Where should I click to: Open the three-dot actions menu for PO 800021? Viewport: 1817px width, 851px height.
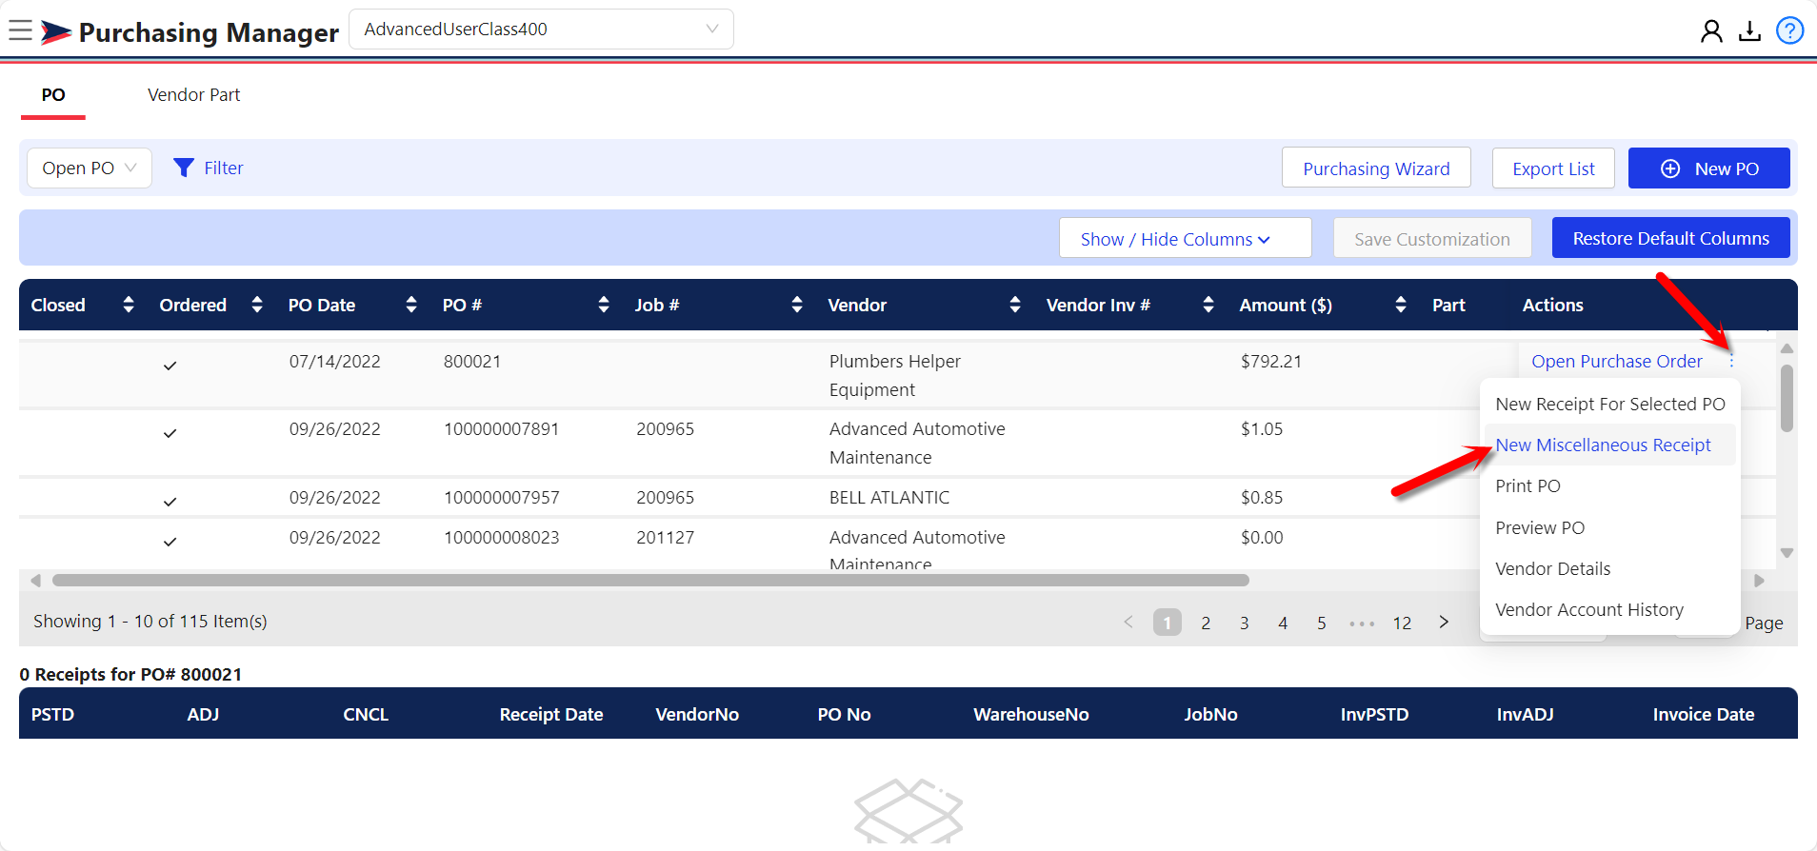(1731, 362)
